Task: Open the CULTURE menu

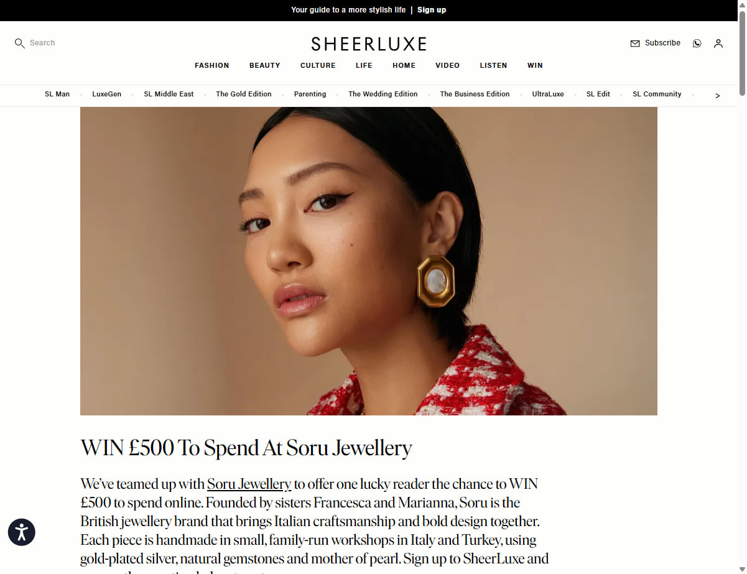Action: click(x=318, y=65)
